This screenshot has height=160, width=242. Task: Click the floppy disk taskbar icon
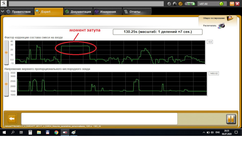pos(48,132)
